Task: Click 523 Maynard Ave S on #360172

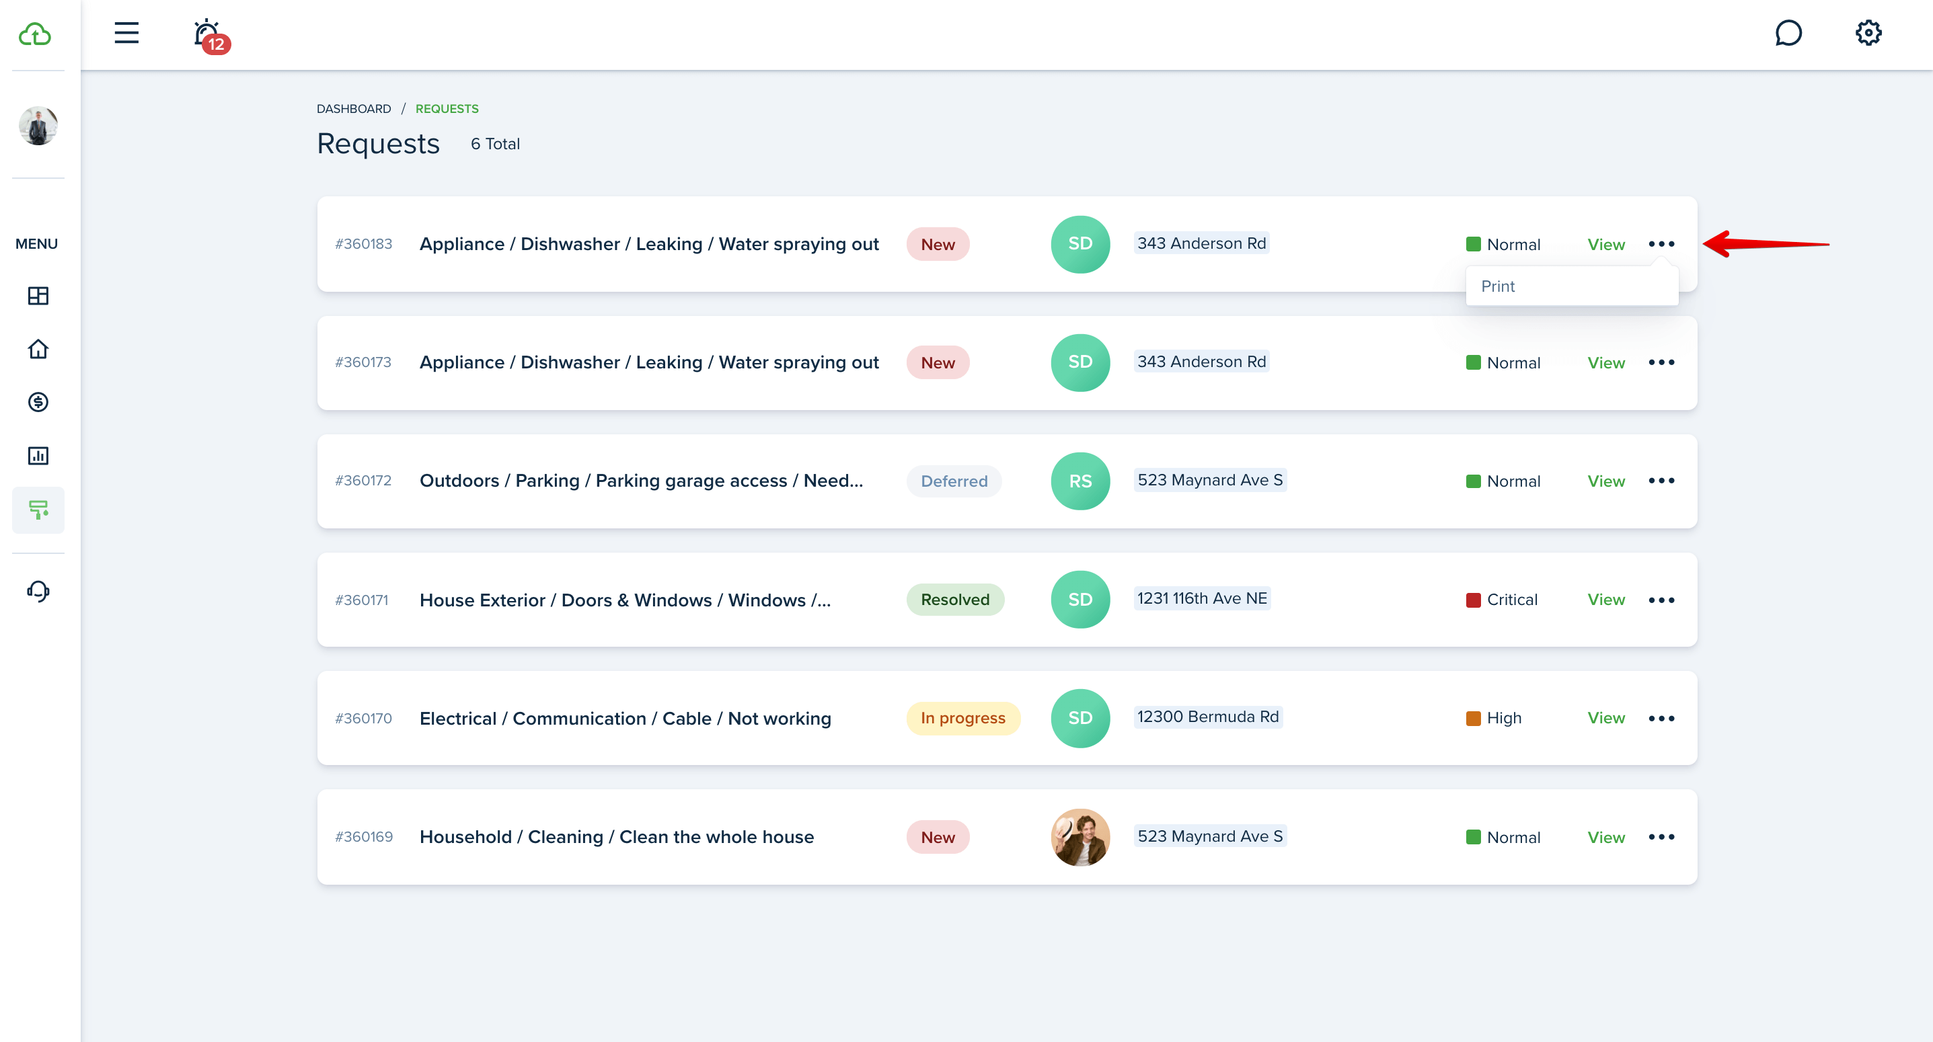Action: (1209, 480)
